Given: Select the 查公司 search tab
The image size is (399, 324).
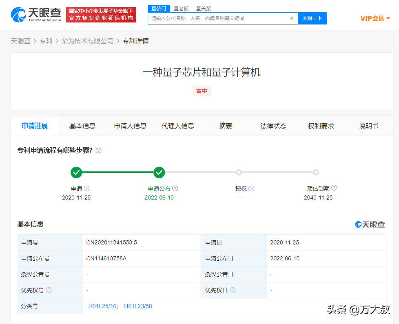Looking at the screenshot, I should 159,9.
